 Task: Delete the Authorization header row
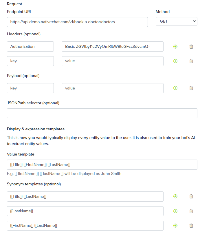pyautogui.click(x=191, y=47)
